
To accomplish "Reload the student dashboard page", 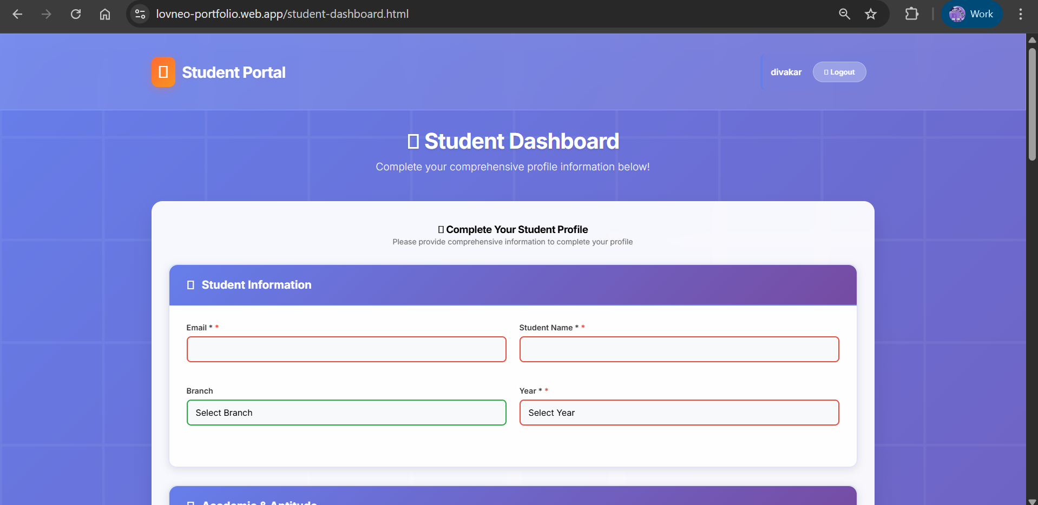I will coord(76,14).
